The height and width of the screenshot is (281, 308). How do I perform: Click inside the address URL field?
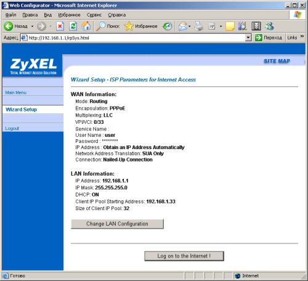click(x=137, y=38)
